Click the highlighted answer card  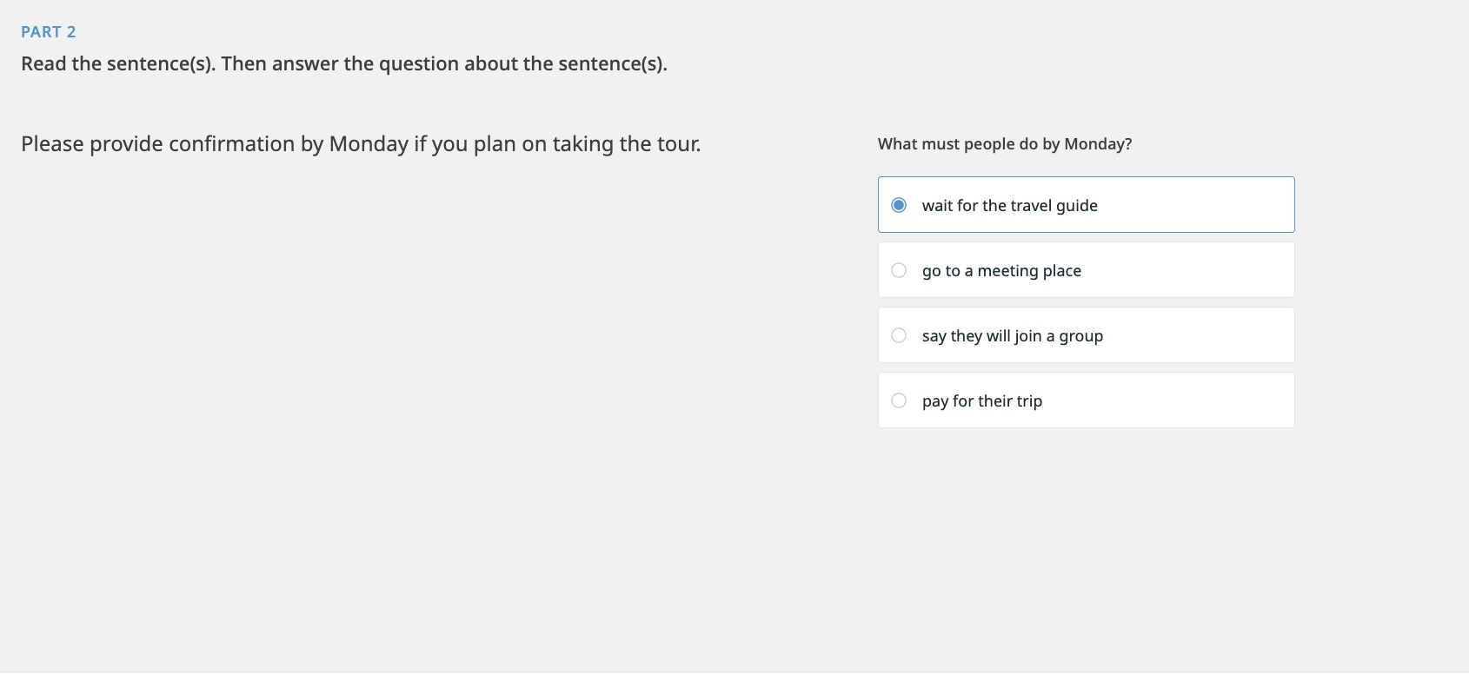(x=1086, y=205)
